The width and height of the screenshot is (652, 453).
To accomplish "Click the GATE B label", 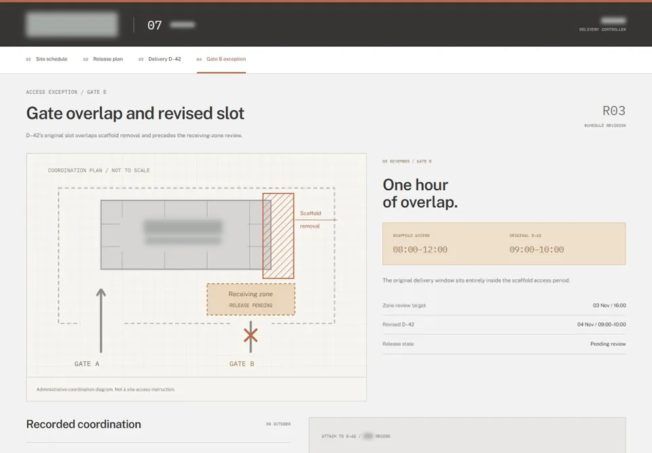I will click(242, 363).
